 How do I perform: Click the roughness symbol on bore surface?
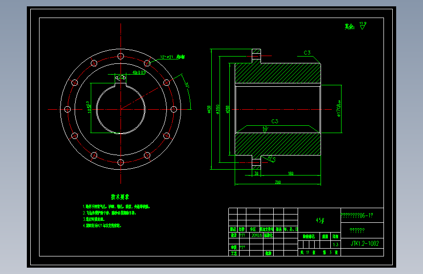265,130
